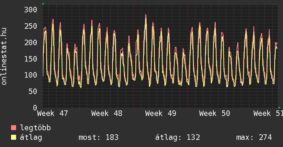Click the green arrow atop the y-axis

tap(43, 4)
